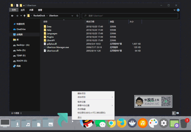Viewport: 191px width, 132px height.
Task: Open the orange music player dock icon
Action: tap(143, 123)
